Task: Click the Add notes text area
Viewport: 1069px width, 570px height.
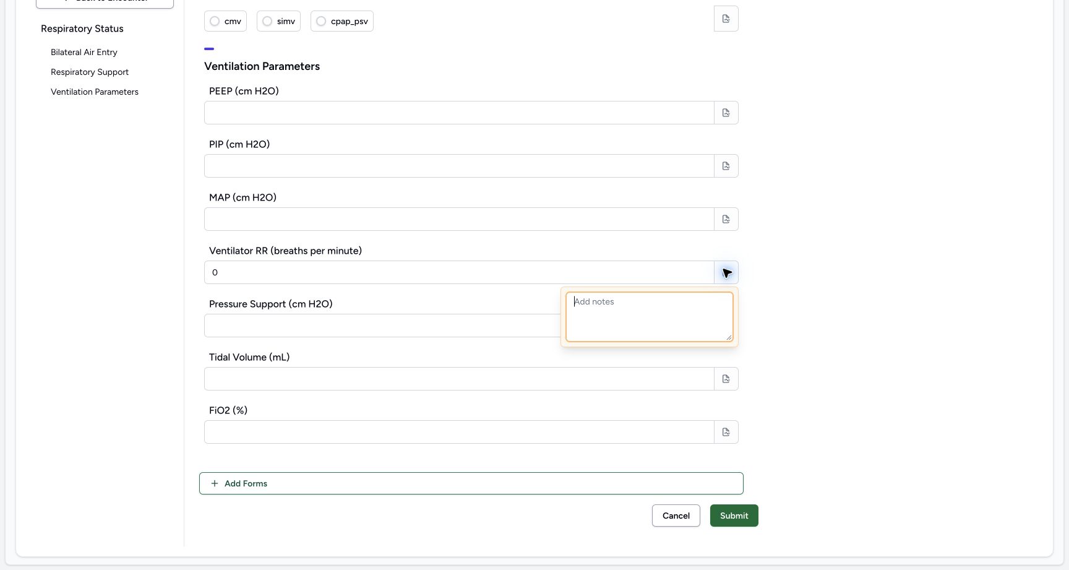Action: pos(650,317)
